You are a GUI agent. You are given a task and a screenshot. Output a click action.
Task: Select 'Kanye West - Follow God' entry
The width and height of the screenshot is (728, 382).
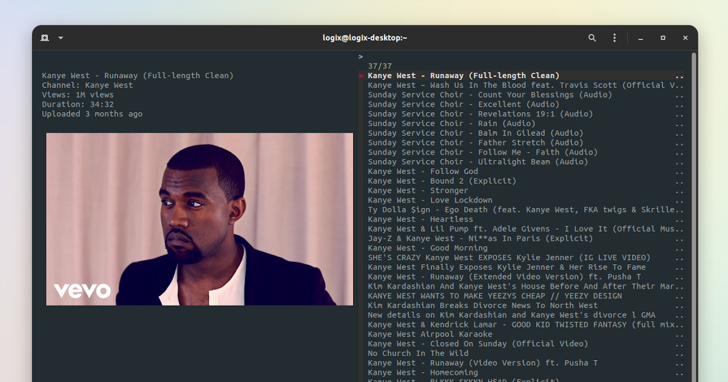pyautogui.click(x=525, y=172)
